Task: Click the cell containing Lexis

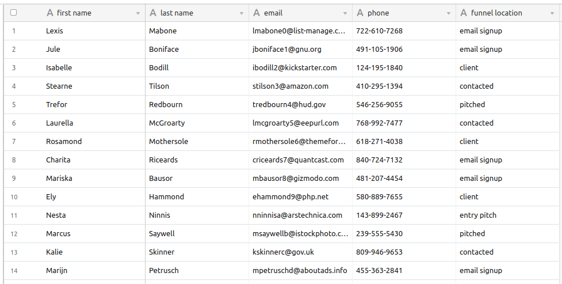Action: (x=55, y=31)
